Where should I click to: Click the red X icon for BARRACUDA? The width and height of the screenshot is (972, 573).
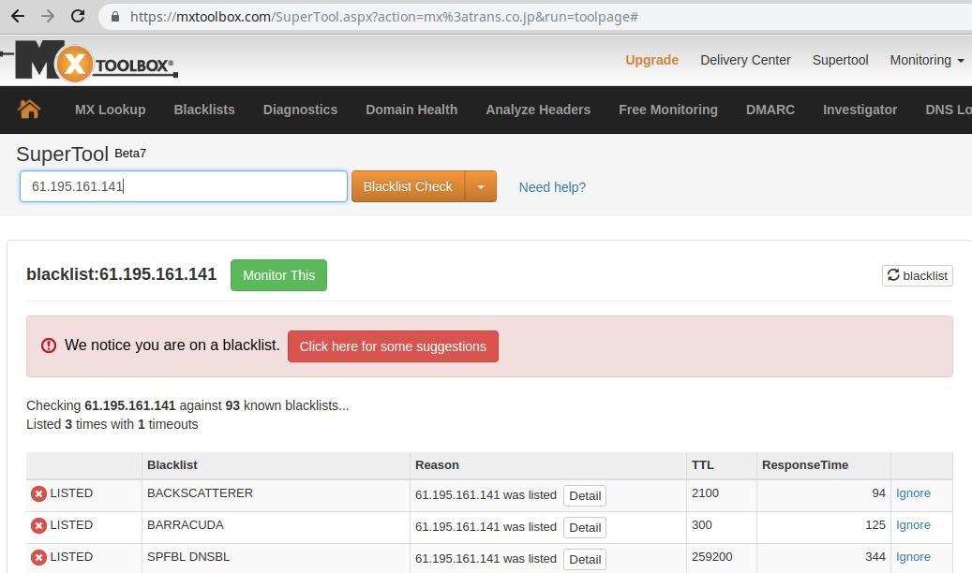click(x=38, y=525)
